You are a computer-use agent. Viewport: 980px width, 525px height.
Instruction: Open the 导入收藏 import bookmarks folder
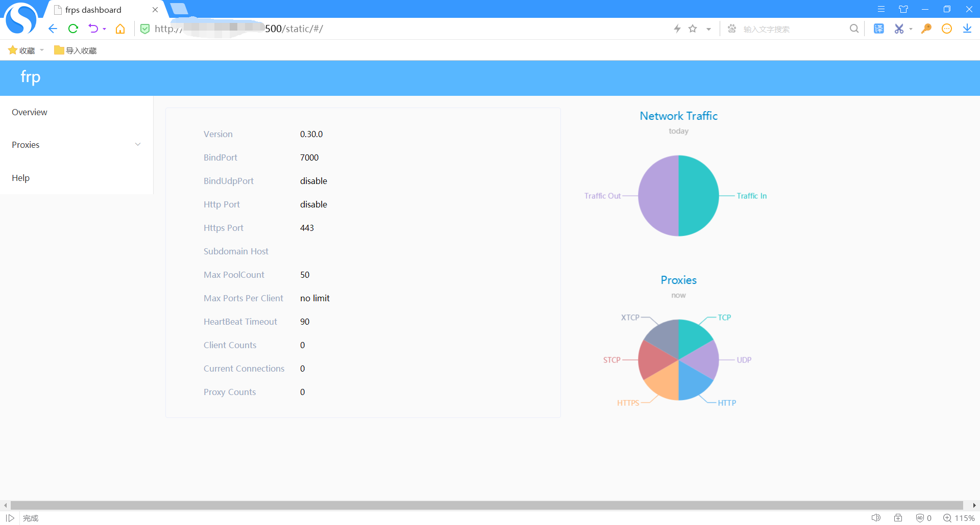[x=76, y=50]
